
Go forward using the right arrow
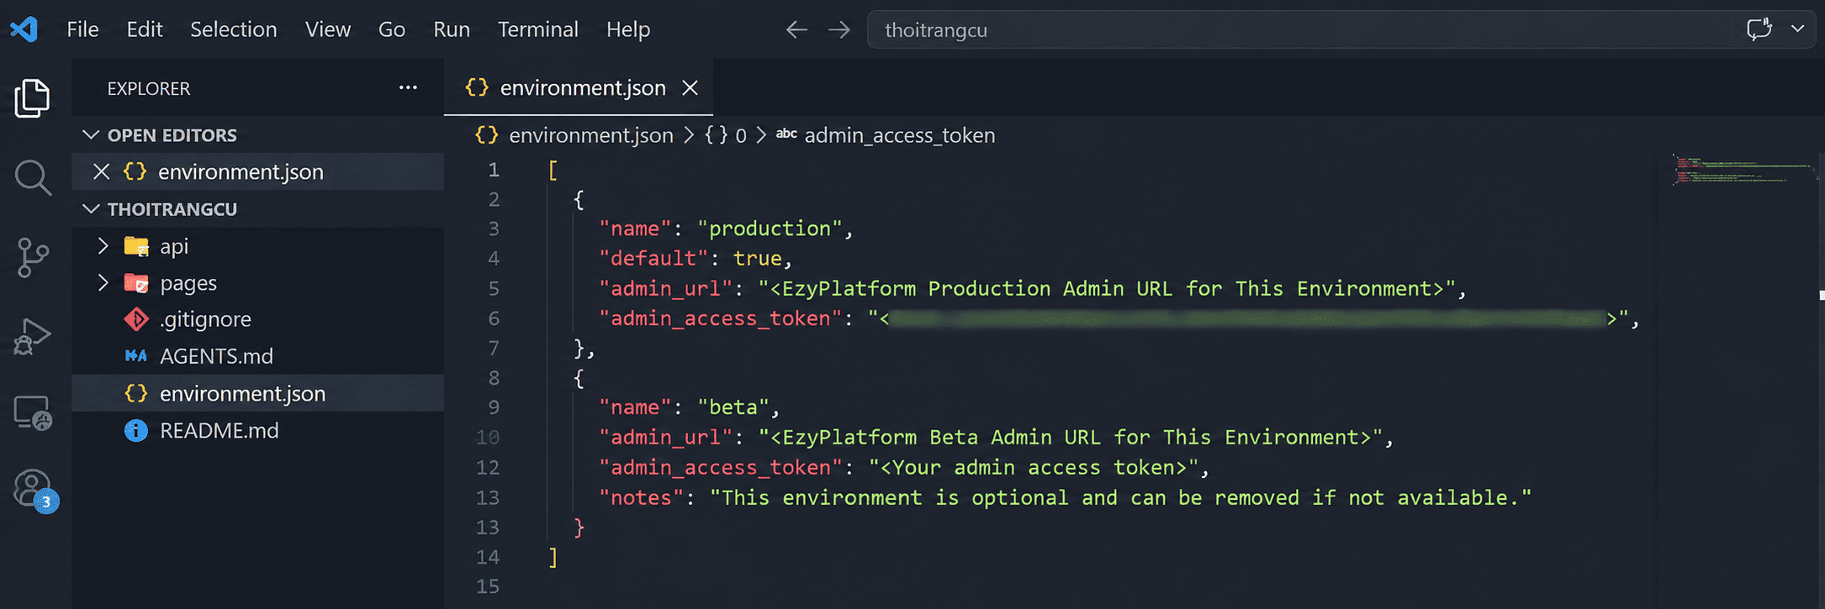pyautogui.click(x=838, y=30)
